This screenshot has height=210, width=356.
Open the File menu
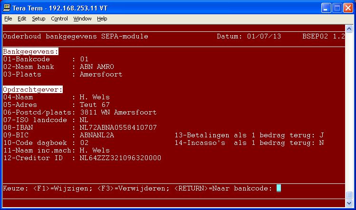pyautogui.click(x=8, y=19)
